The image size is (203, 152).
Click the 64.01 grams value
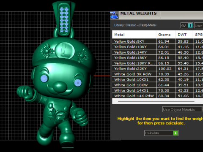pos(164,47)
